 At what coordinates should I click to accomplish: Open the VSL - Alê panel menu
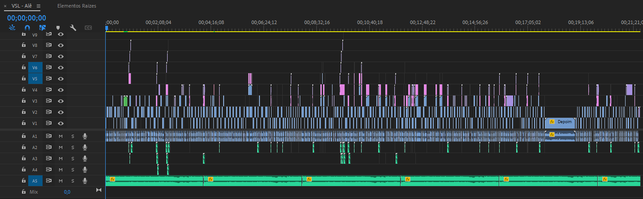pos(39,6)
